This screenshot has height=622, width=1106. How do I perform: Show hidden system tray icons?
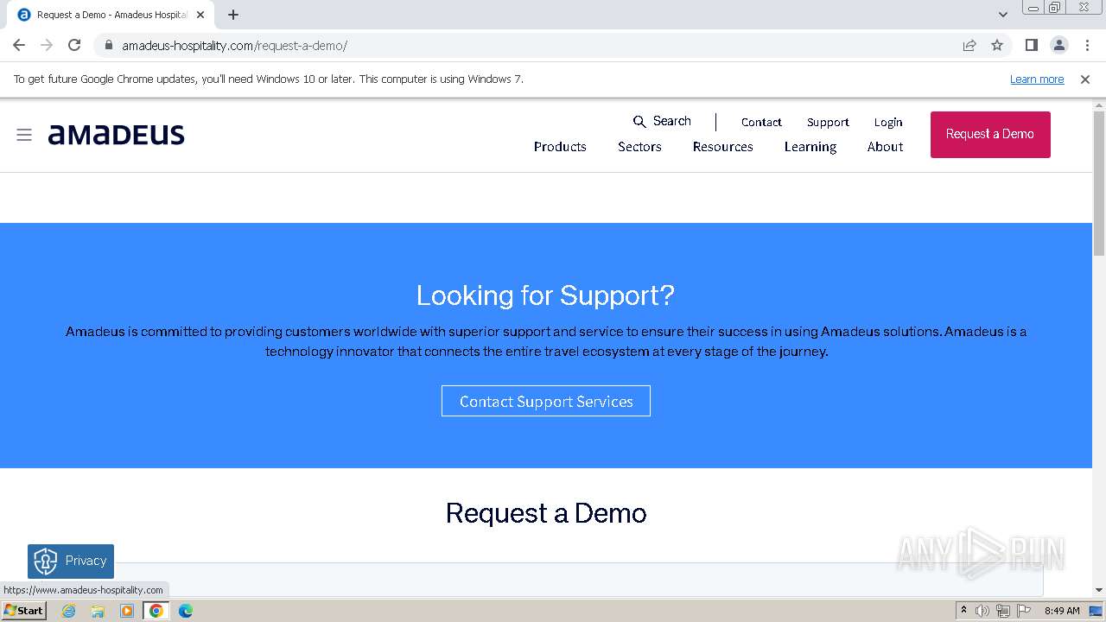pyautogui.click(x=963, y=611)
